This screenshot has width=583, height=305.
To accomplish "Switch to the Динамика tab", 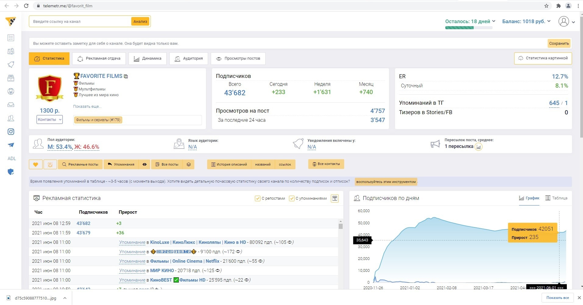I will point(147,58).
